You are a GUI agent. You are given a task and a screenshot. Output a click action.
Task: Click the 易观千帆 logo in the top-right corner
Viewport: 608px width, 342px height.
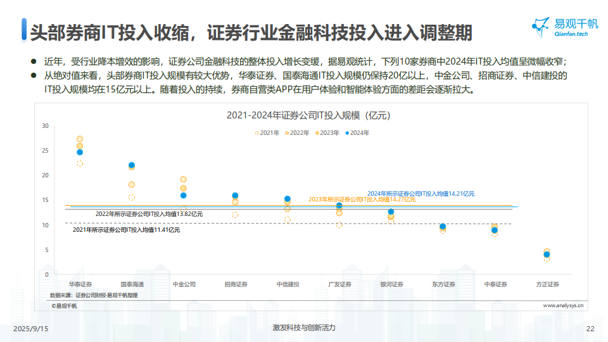(566, 27)
